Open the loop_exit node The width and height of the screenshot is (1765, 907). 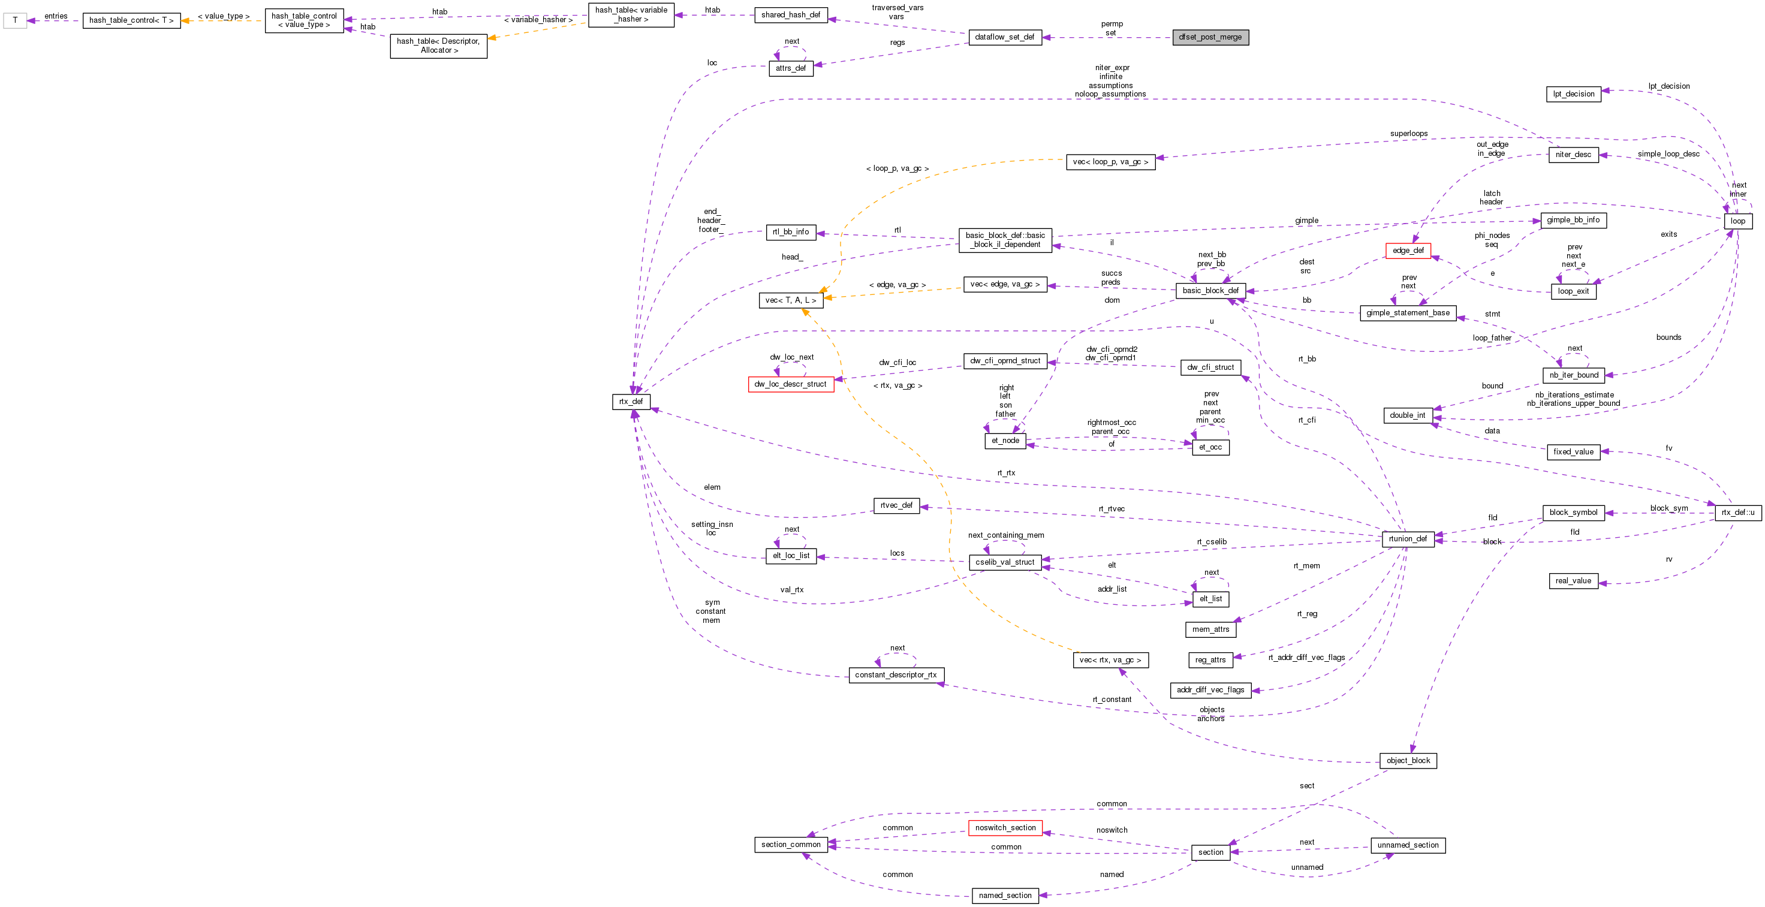pos(1573,291)
